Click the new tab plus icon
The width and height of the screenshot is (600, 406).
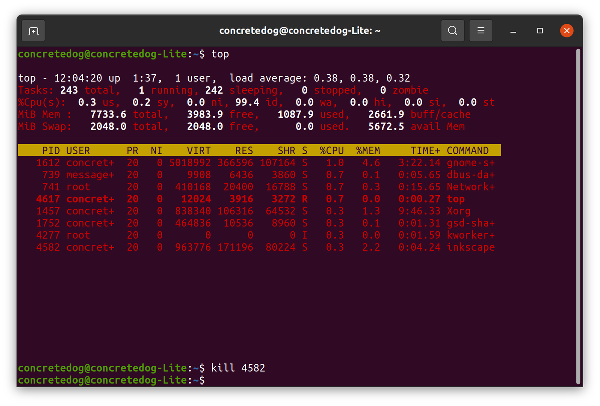tap(33, 30)
